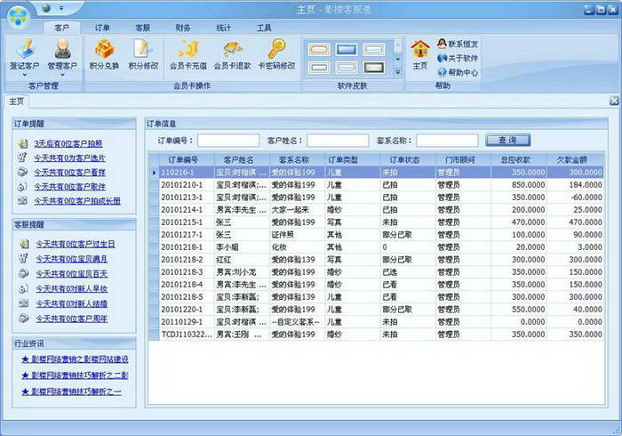Click the 积分兑换 points exchange gift icon
The height and width of the screenshot is (436, 622).
point(104,49)
